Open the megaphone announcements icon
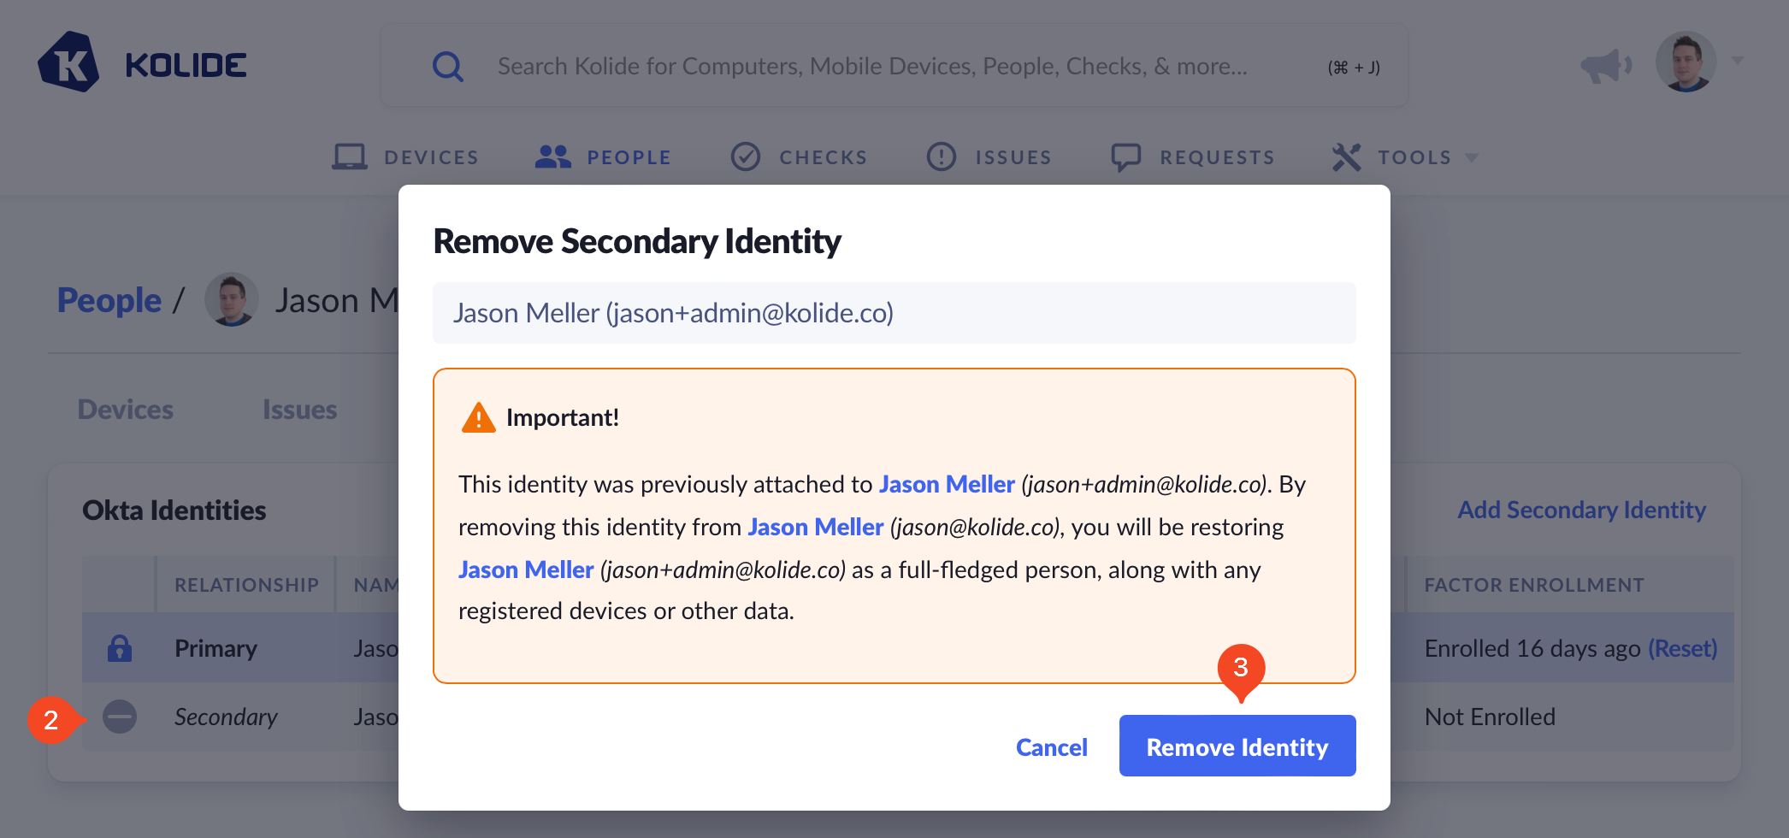The image size is (1789, 838). pyautogui.click(x=1605, y=65)
